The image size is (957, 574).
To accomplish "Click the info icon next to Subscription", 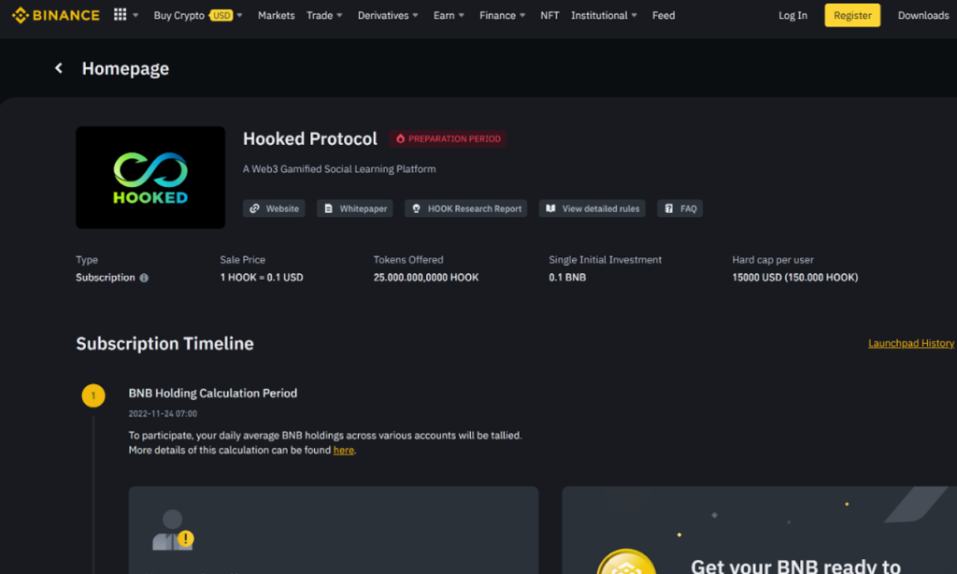I will point(144,278).
